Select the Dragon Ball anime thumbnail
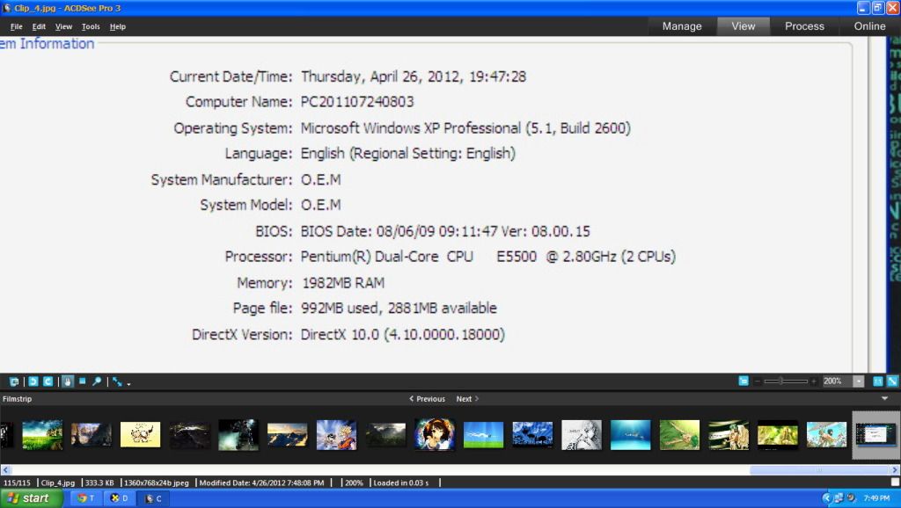901x508 pixels. [337, 434]
